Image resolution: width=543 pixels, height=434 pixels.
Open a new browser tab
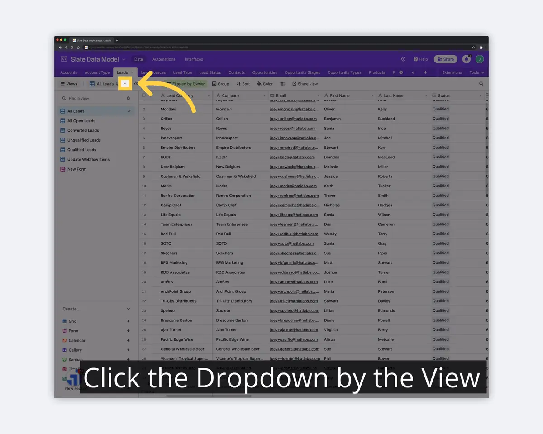point(117,40)
